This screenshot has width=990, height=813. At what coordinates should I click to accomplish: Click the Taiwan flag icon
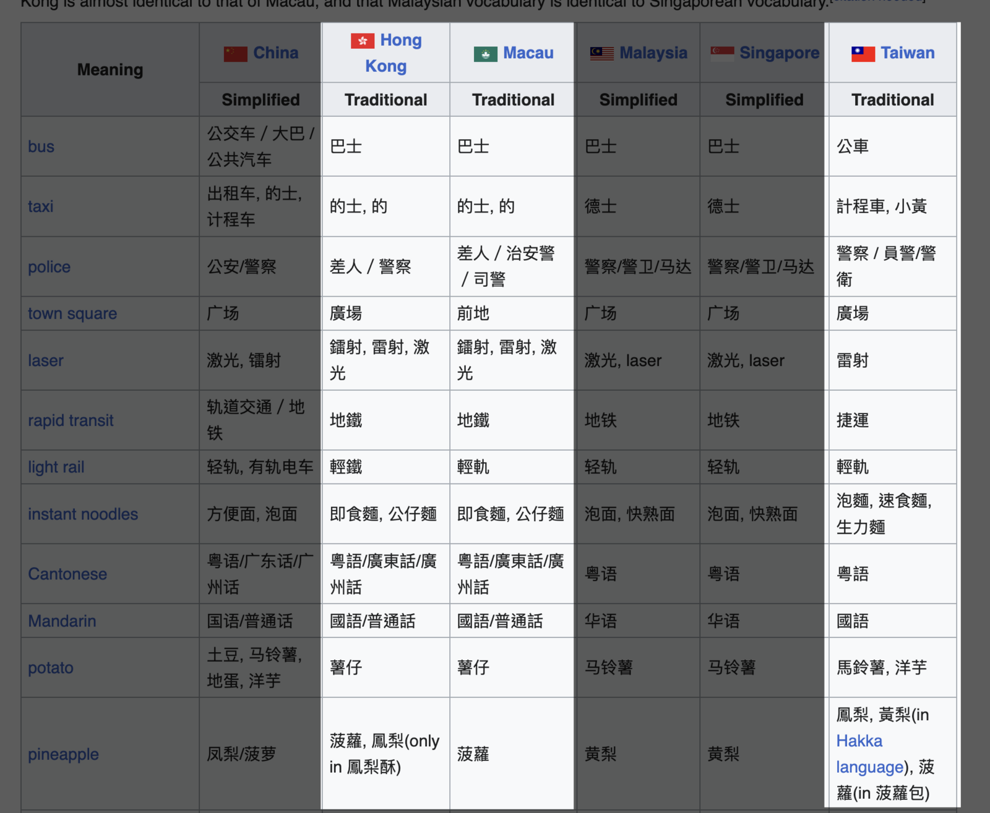[x=863, y=54]
